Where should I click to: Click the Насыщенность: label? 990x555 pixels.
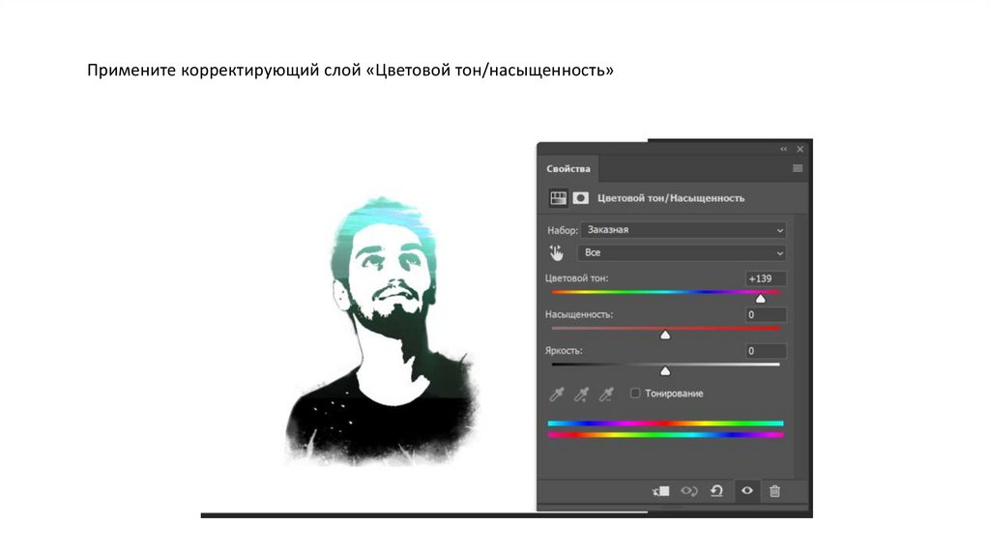pyautogui.click(x=579, y=314)
